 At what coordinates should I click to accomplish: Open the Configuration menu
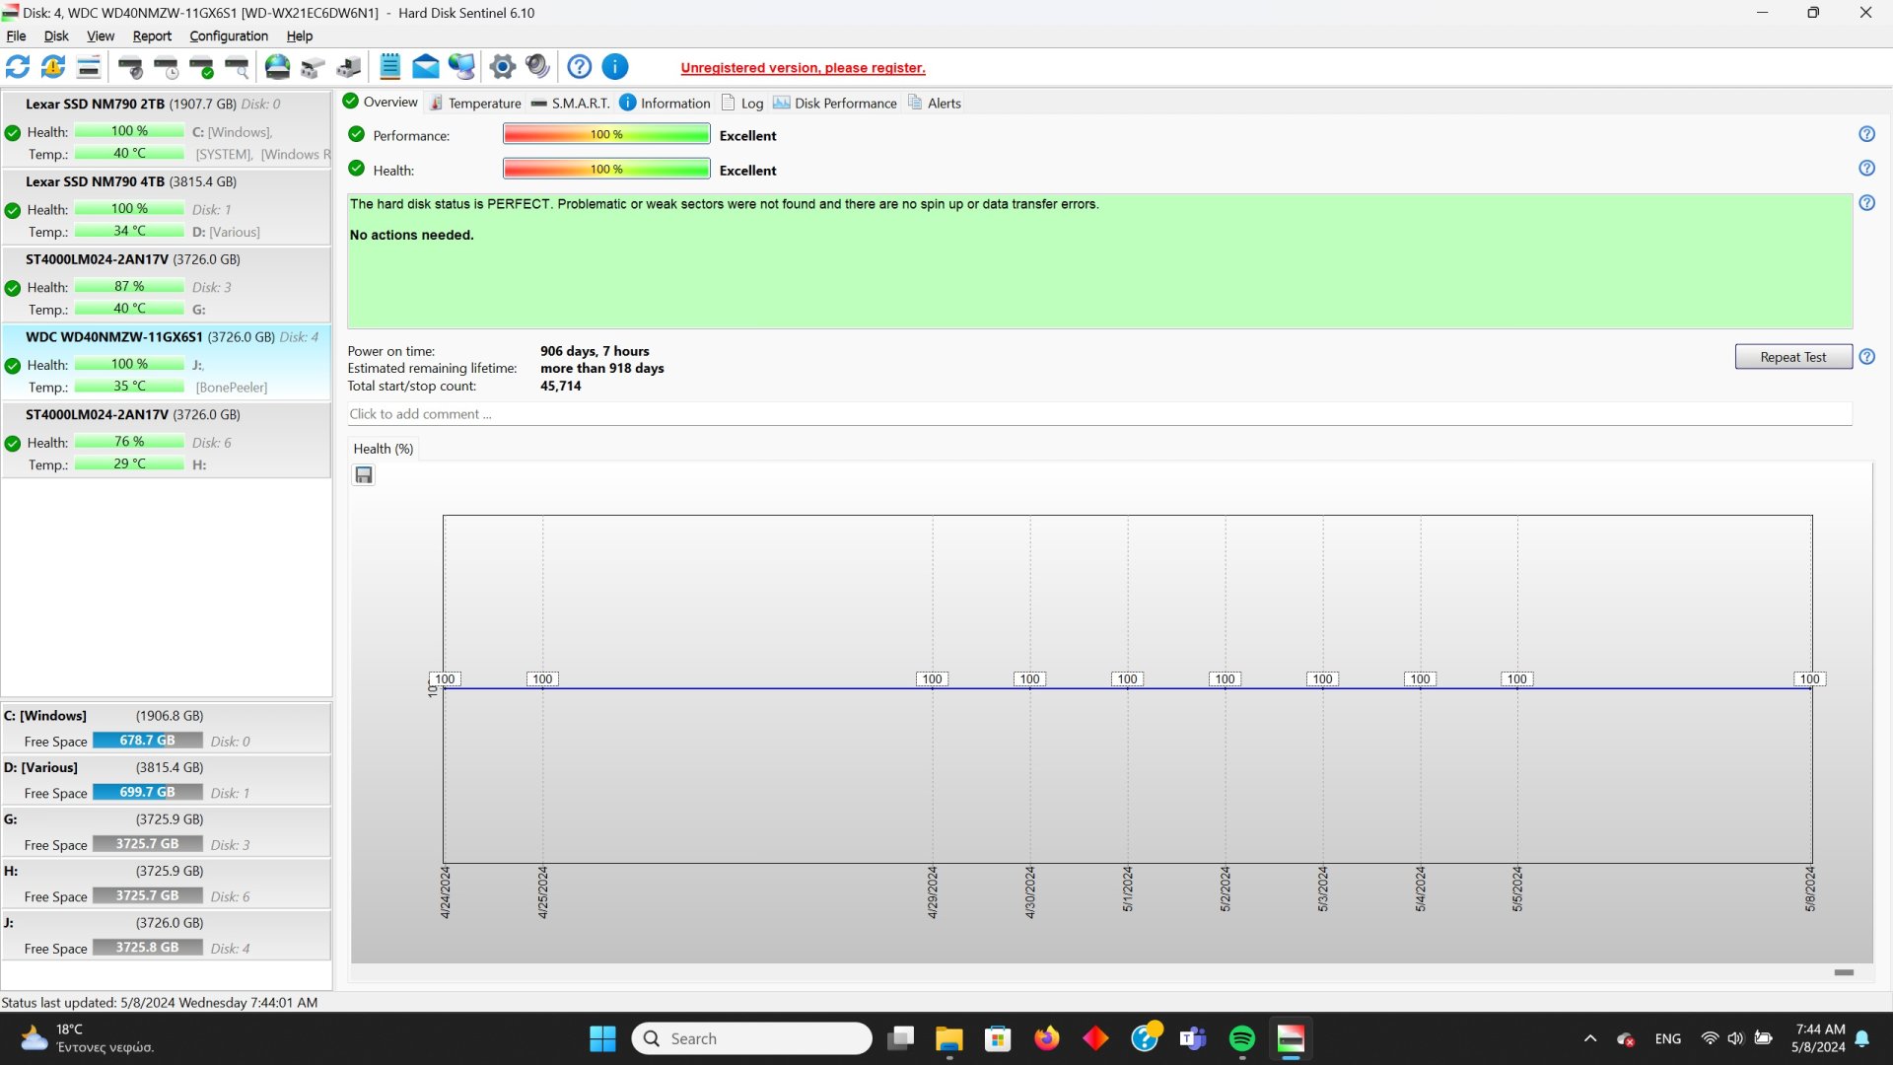point(229,36)
